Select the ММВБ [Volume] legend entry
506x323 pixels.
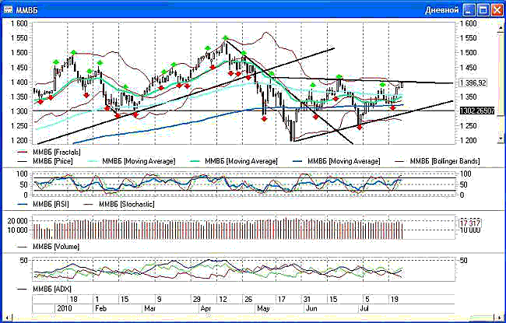click(48, 247)
